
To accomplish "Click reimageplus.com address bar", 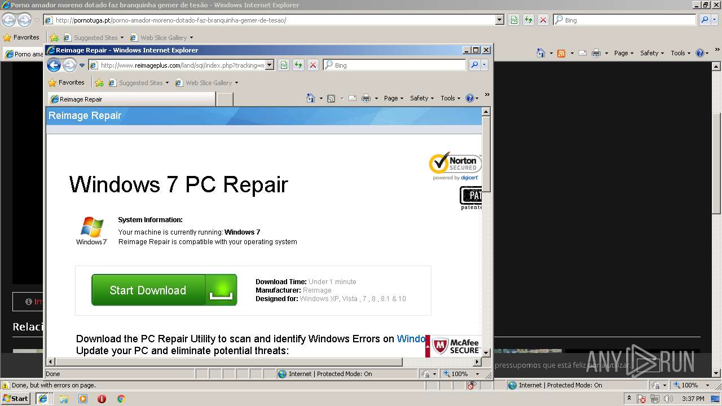I will tap(182, 65).
